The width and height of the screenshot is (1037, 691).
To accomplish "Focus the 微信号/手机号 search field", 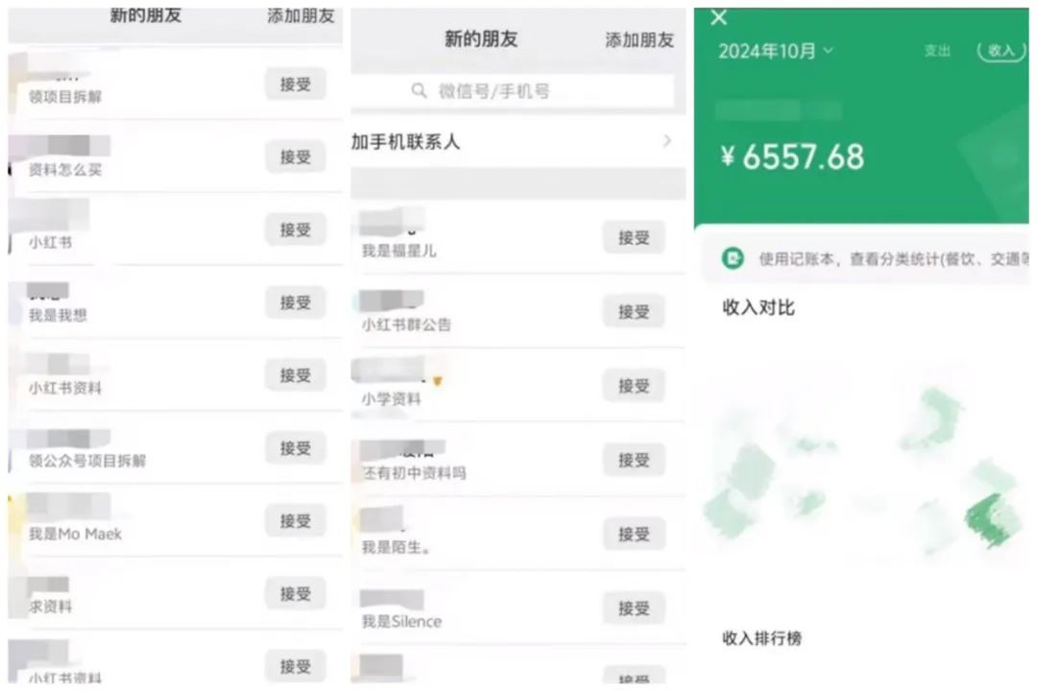I will 513,90.
